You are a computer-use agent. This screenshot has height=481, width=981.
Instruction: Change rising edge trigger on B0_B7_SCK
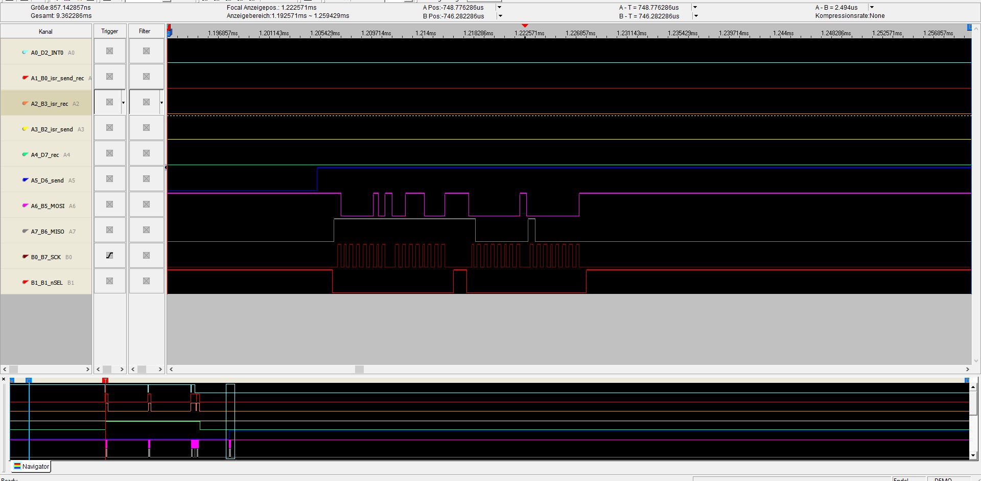pyautogui.click(x=109, y=256)
